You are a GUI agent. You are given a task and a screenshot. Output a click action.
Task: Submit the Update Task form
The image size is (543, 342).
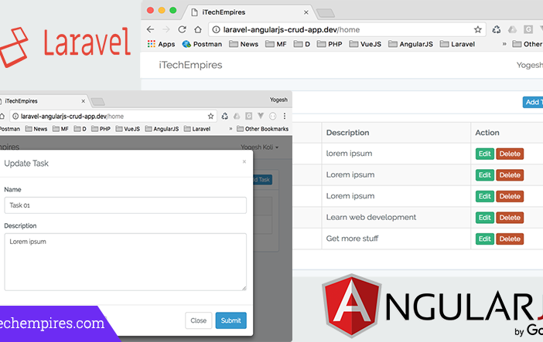click(231, 320)
